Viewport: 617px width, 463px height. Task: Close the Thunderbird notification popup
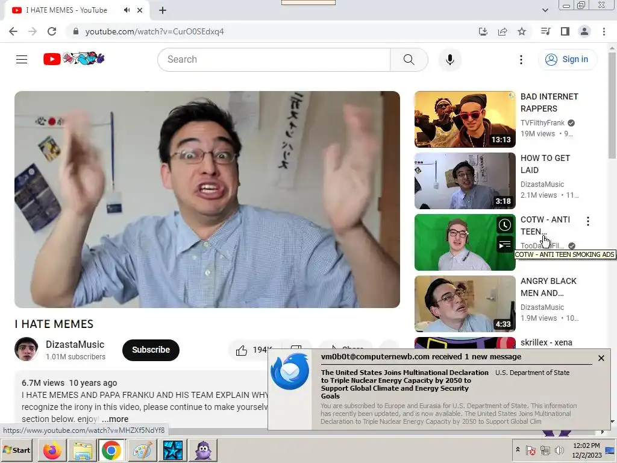(x=601, y=358)
